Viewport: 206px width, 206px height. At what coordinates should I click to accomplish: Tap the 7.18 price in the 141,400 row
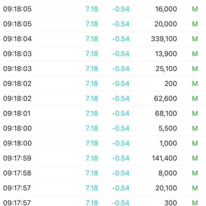coord(92,158)
